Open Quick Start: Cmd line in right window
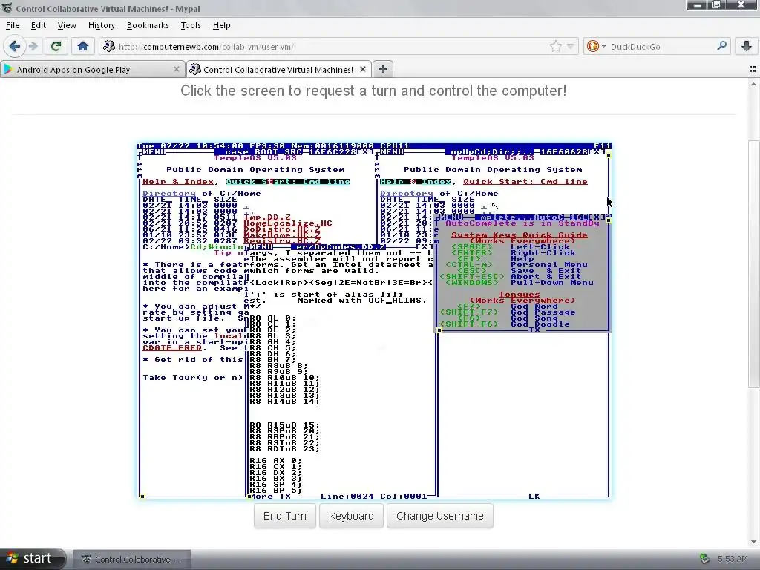 (525, 182)
